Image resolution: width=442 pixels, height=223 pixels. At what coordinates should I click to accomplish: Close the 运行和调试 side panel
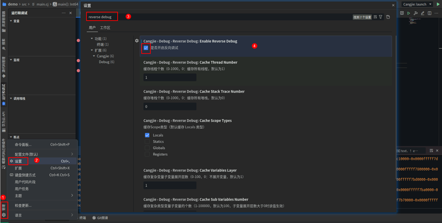point(70,13)
